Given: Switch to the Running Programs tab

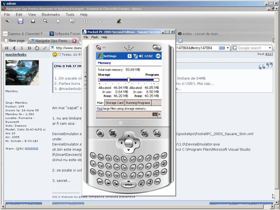Looking at the screenshot, I should (138, 103).
